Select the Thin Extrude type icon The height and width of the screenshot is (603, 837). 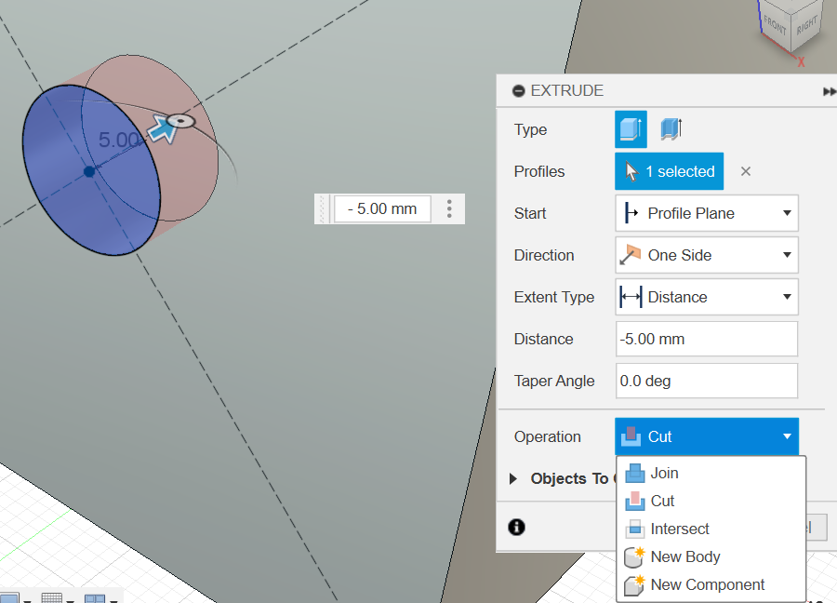[x=671, y=129]
